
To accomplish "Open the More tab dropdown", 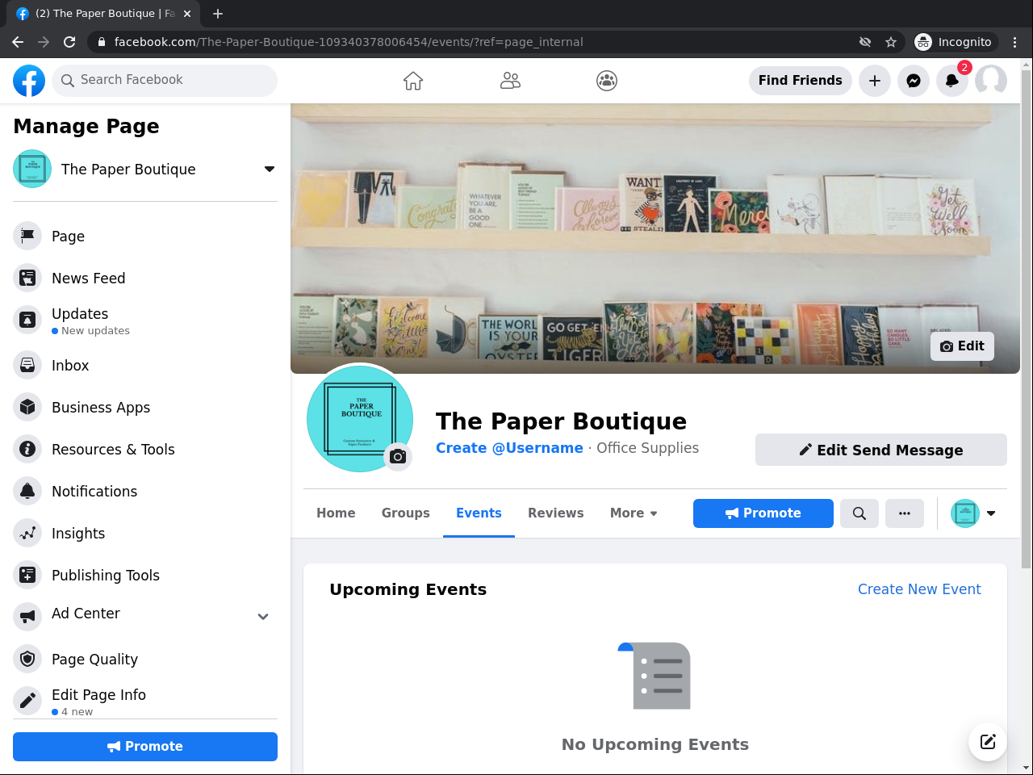I will (x=634, y=513).
